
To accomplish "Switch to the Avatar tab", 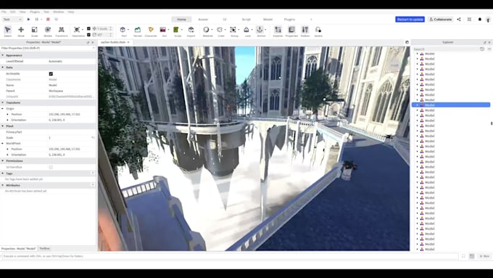I will (203, 20).
